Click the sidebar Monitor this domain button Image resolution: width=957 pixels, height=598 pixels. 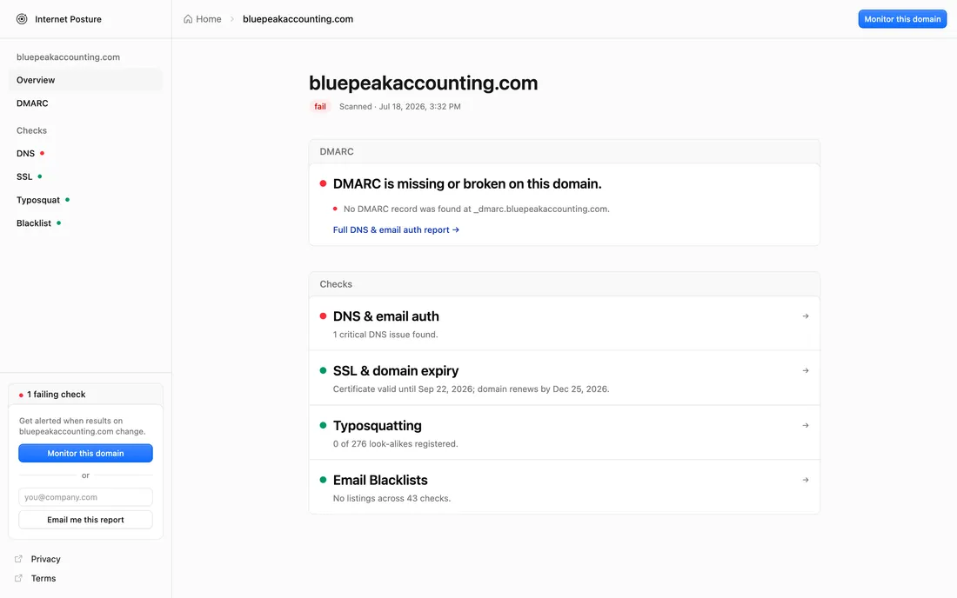point(85,453)
